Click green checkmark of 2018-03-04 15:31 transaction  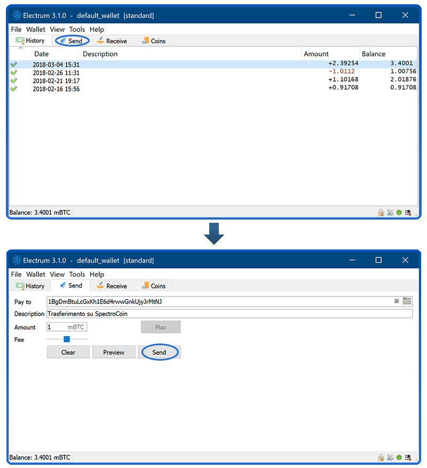click(14, 64)
